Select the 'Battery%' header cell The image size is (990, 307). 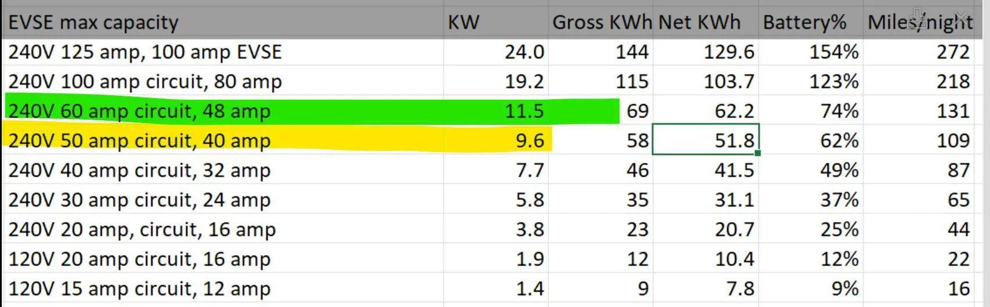click(811, 23)
